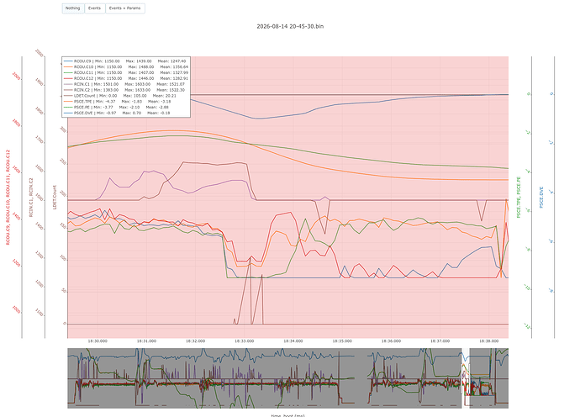Toggle PSCE.TPE legend entry
580x417 pixels.
point(117,102)
